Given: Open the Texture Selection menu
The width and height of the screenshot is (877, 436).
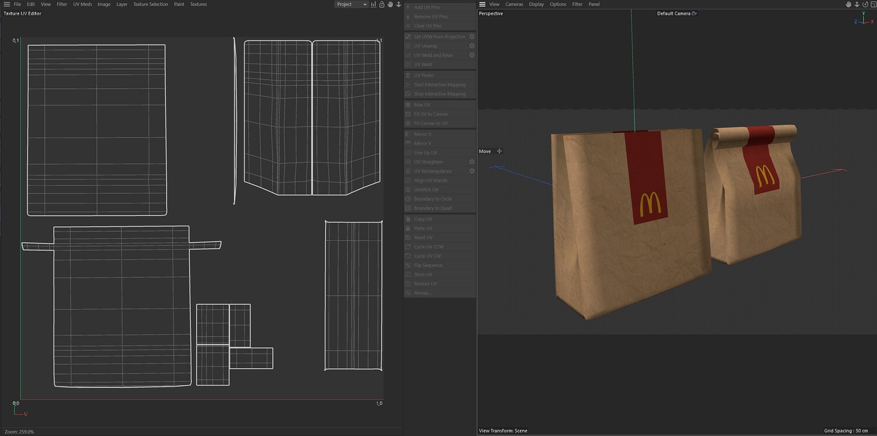Looking at the screenshot, I should click(x=150, y=4).
